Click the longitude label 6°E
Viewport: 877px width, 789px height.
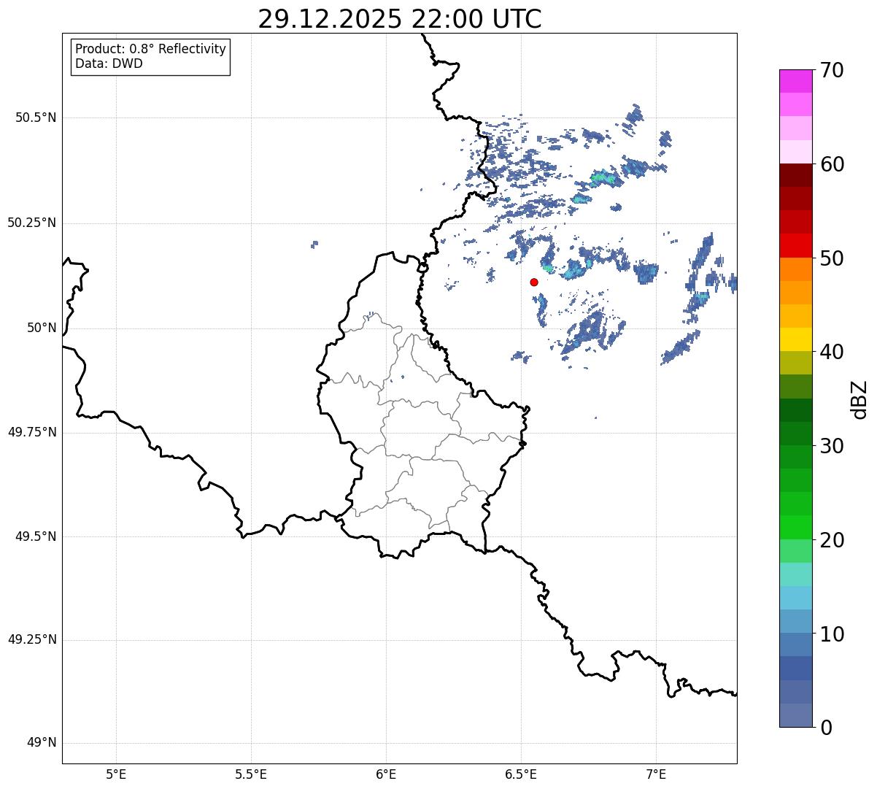(x=386, y=774)
